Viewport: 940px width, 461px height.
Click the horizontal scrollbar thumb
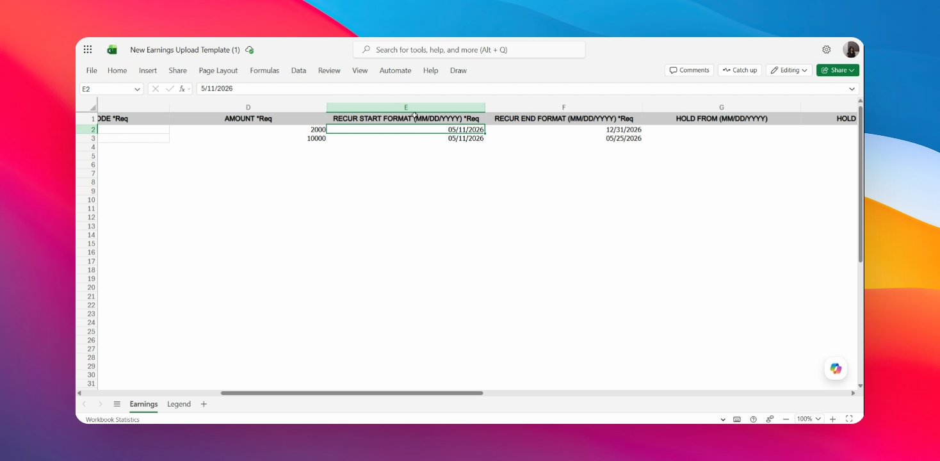point(352,393)
